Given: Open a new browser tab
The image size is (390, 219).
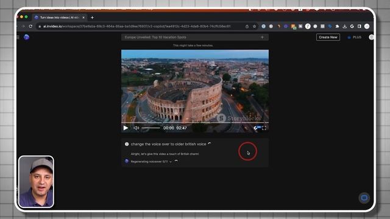Looking at the screenshot, I should [92, 18].
